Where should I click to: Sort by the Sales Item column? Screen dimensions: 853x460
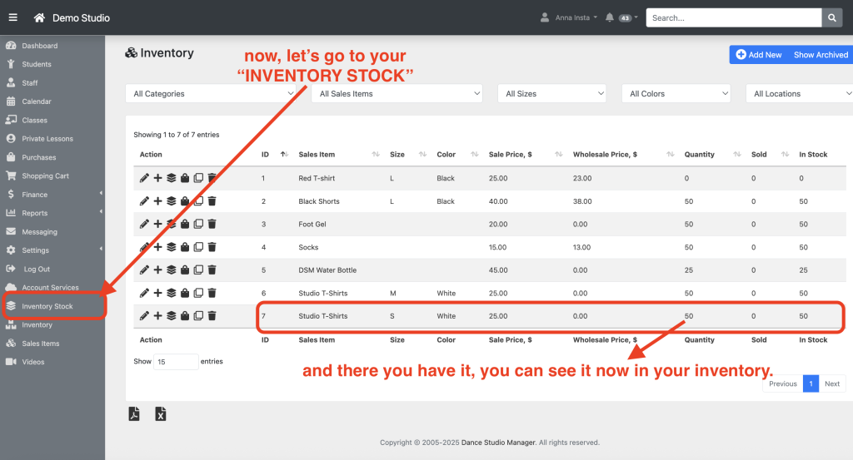pyautogui.click(x=339, y=154)
